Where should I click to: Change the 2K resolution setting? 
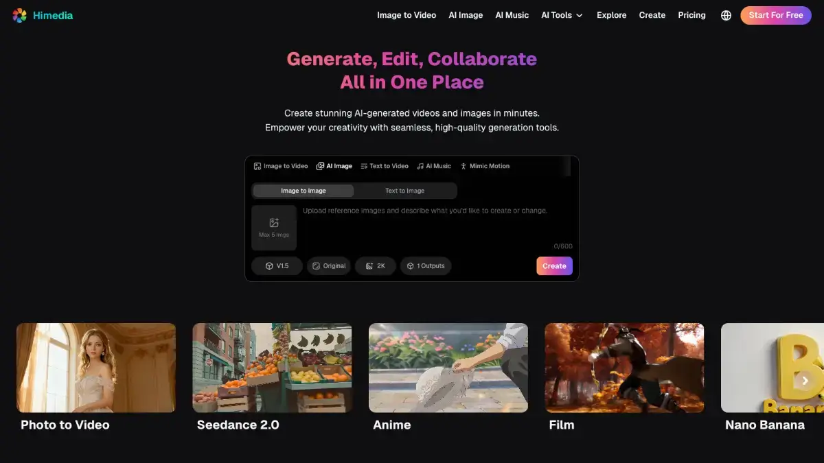(x=376, y=266)
